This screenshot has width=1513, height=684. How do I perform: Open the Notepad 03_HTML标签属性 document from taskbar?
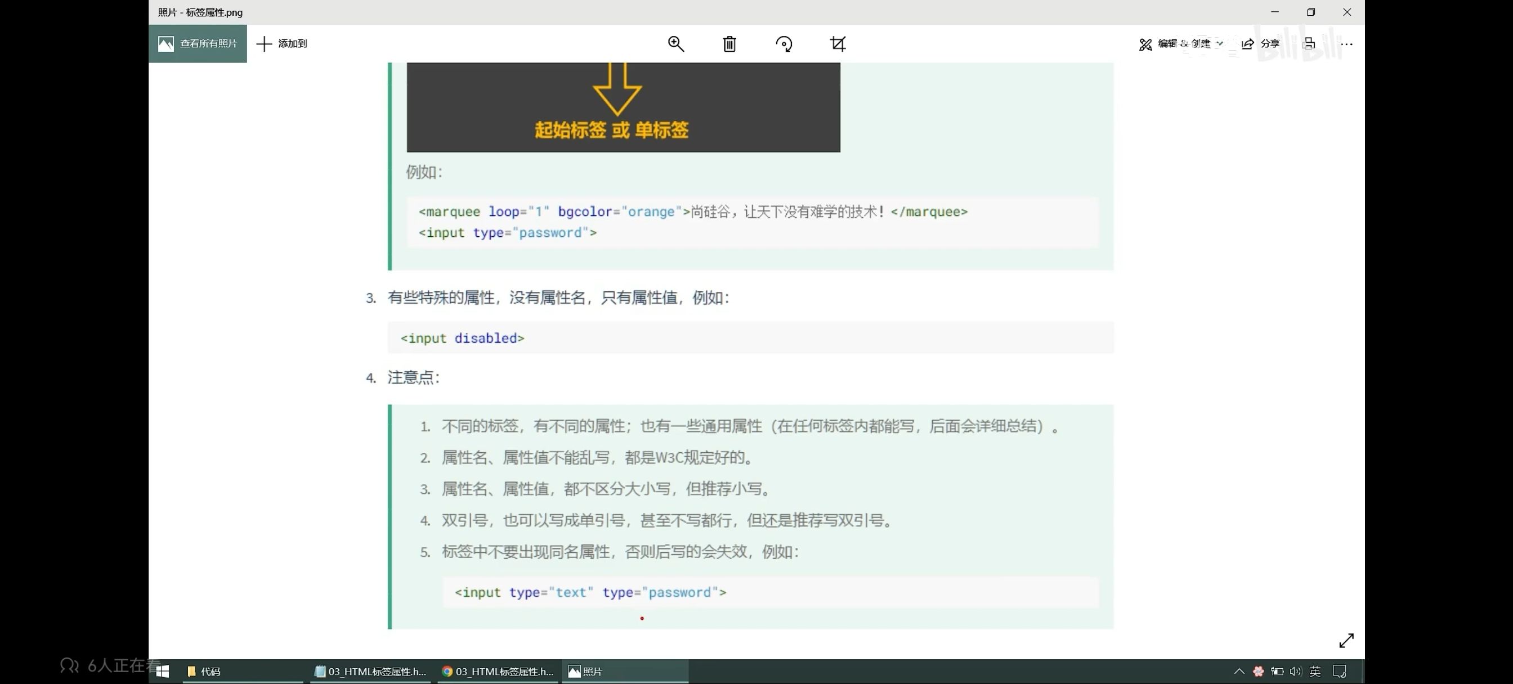click(x=370, y=671)
